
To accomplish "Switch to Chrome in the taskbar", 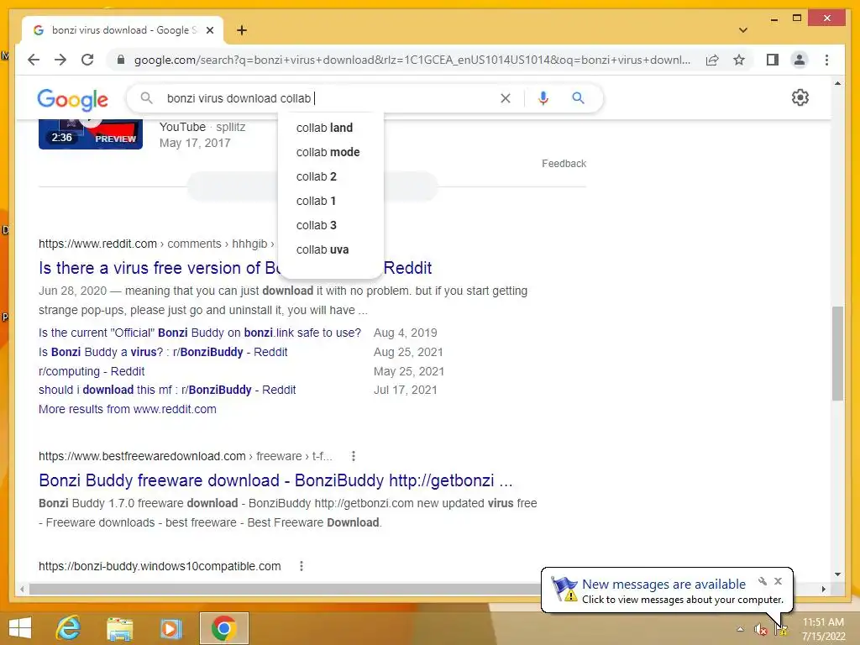I will click(x=223, y=628).
